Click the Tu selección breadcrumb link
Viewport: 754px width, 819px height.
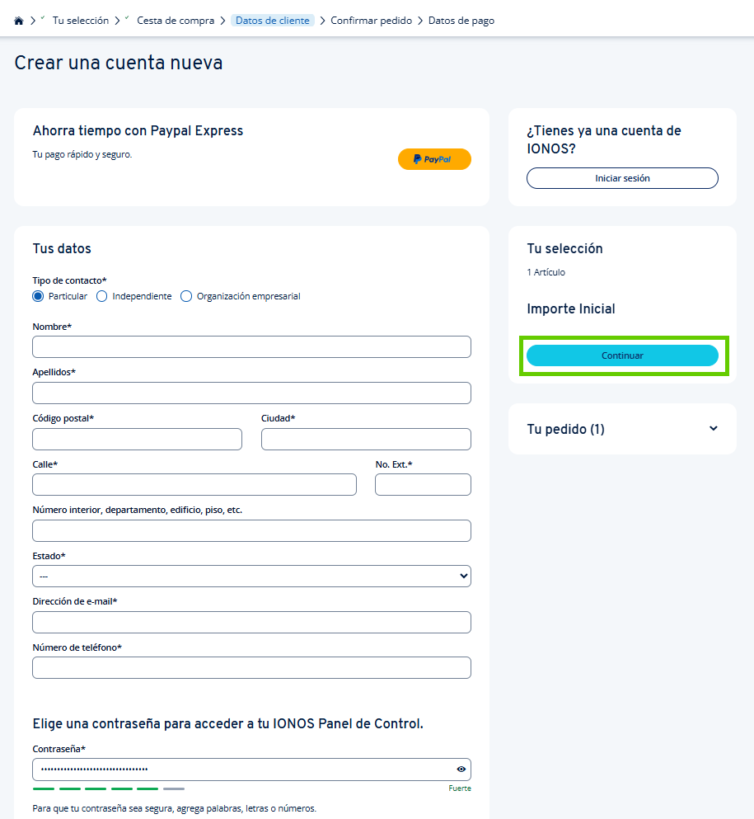80,20
